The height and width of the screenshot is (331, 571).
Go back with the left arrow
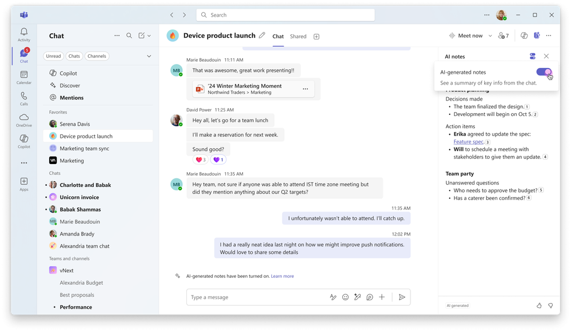(172, 15)
